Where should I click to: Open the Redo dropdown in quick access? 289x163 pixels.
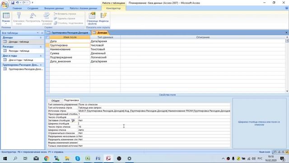pyautogui.click(x=27, y=3)
